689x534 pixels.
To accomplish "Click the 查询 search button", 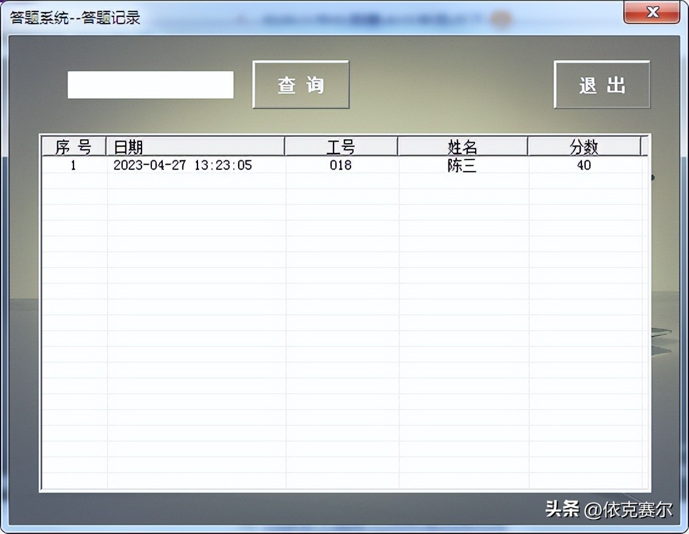I will [x=301, y=85].
